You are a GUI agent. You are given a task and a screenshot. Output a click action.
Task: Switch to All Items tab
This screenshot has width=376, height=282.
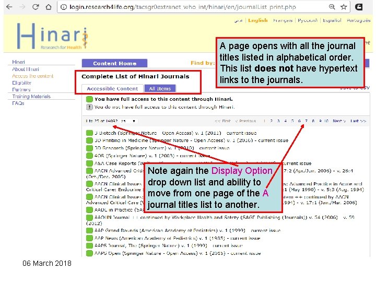tap(160, 88)
